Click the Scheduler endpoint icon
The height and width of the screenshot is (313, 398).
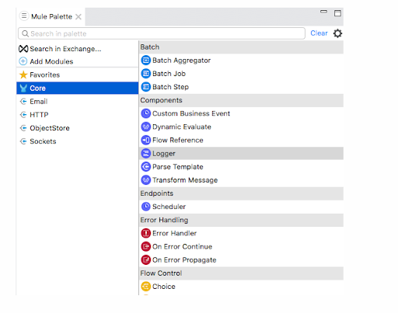pyautogui.click(x=145, y=207)
